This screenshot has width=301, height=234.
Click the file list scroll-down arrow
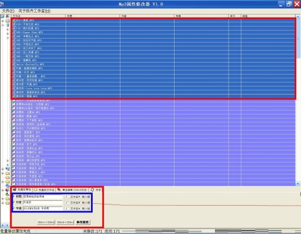298,183
